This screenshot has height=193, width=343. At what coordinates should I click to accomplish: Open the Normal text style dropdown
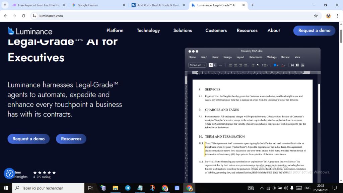pyautogui.click(x=197, y=65)
